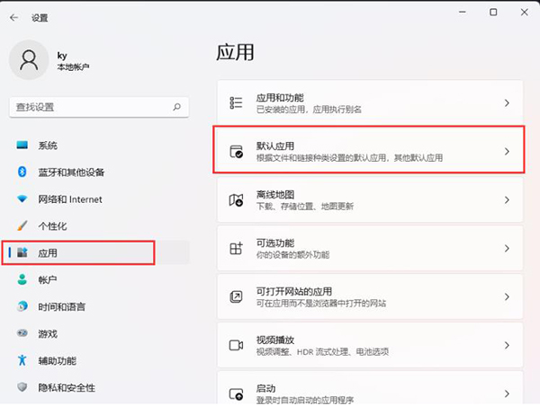Click the 时间和语言 globe icon

click(22, 306)
